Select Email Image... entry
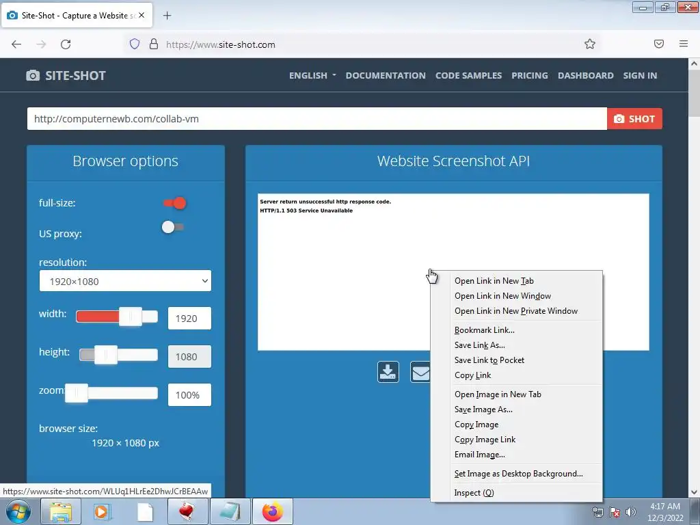The image size is (700, 525). coord(479,455)
